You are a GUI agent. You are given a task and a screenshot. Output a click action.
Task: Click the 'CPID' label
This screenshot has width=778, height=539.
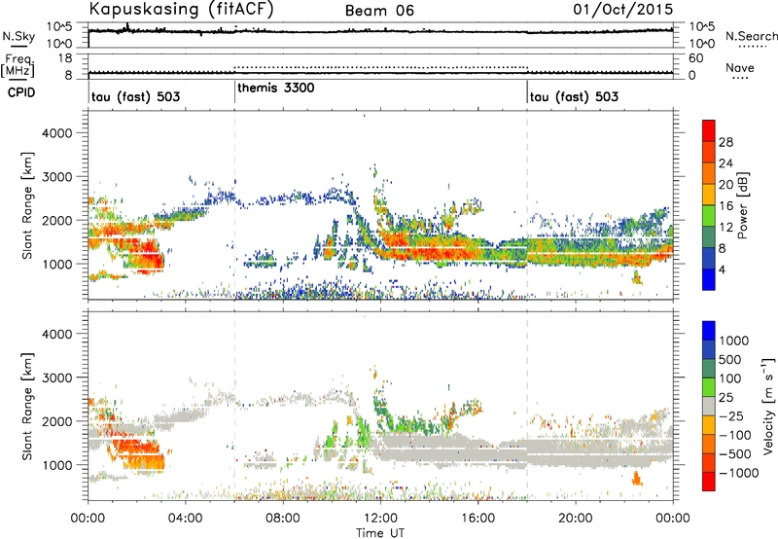click(x=21, y=92)
